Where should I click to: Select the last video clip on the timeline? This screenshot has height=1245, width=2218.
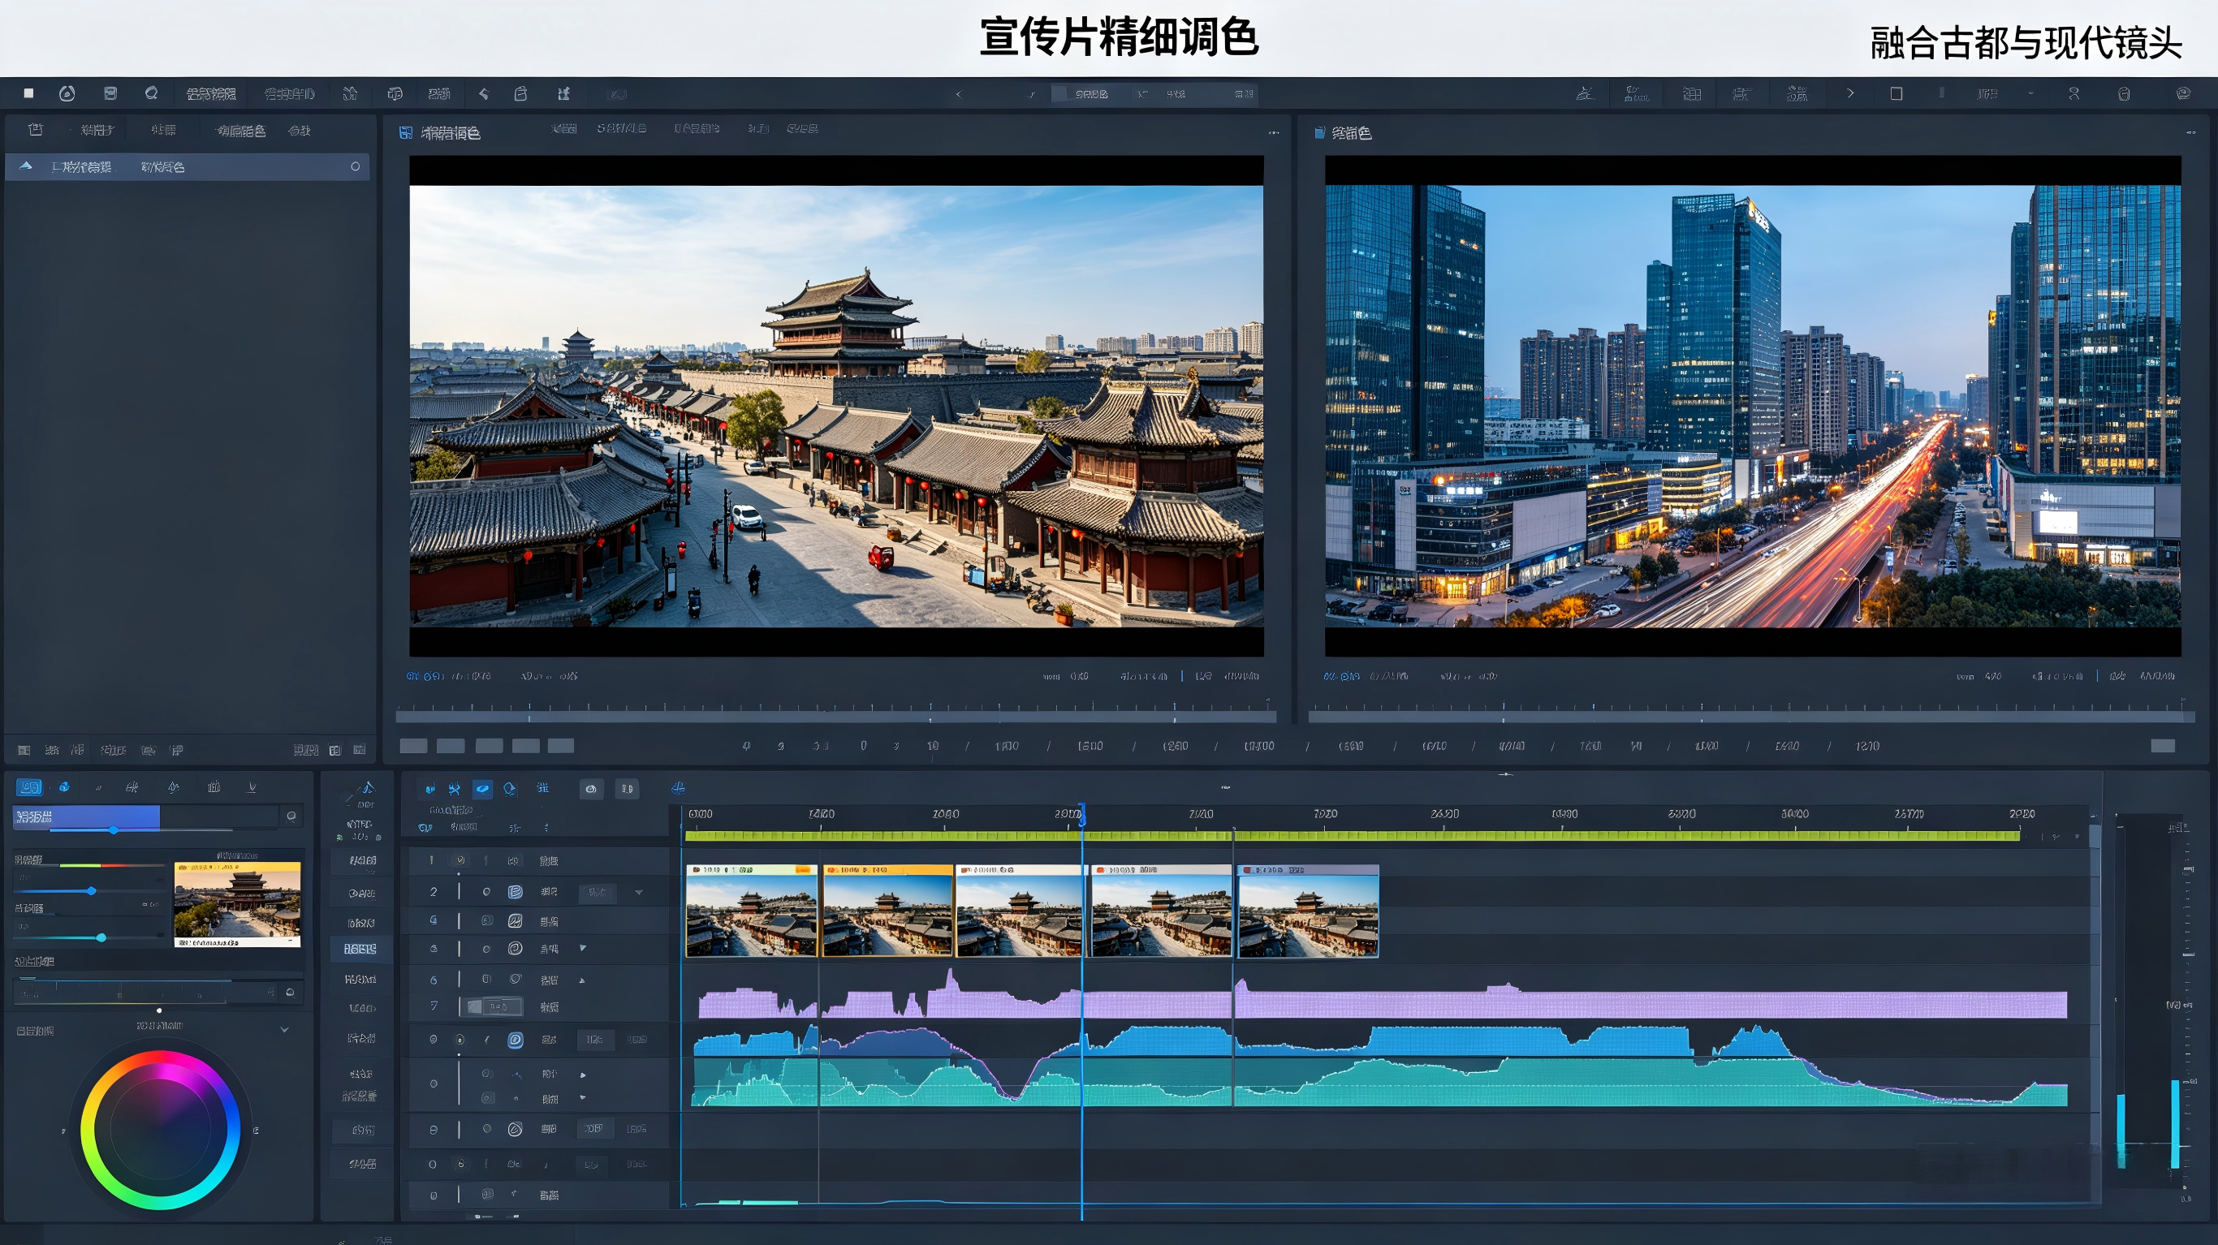(x=1308, y=911)
